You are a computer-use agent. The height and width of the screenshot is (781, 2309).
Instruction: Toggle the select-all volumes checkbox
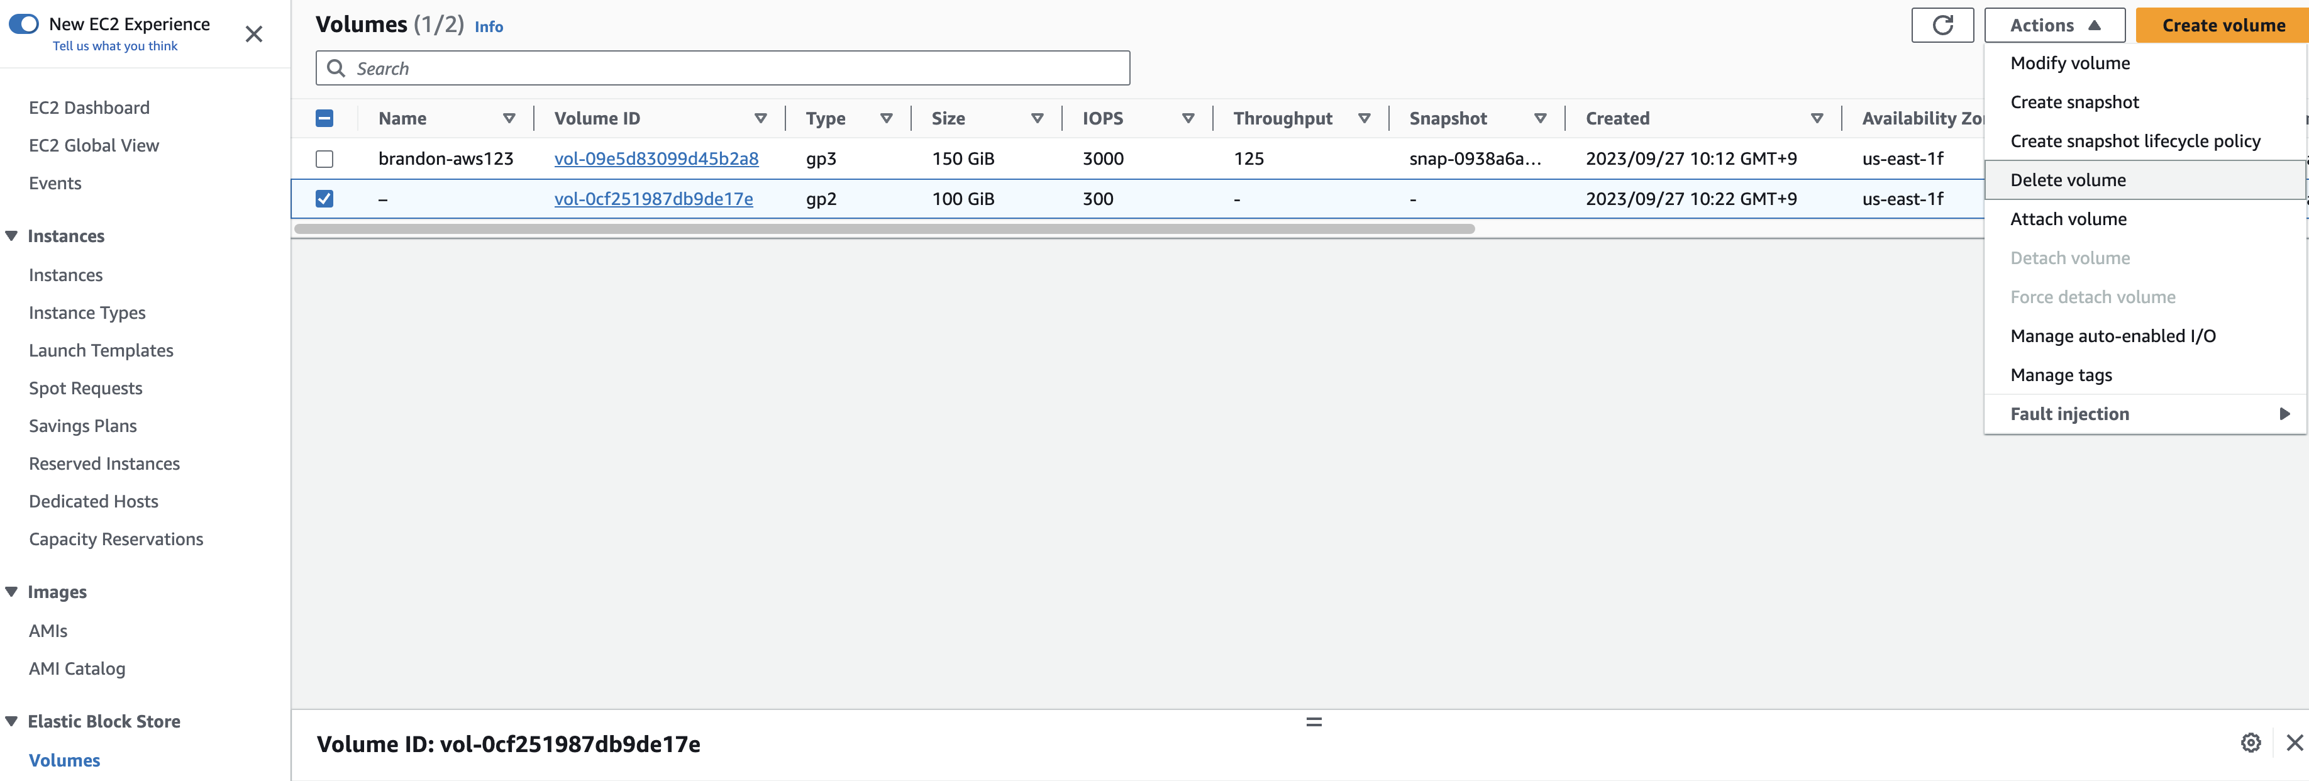[x=324, y=118]
